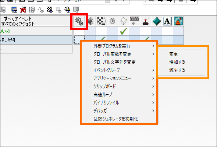
Task: Open the イベントグループ menu item
Action: [119, 70]
